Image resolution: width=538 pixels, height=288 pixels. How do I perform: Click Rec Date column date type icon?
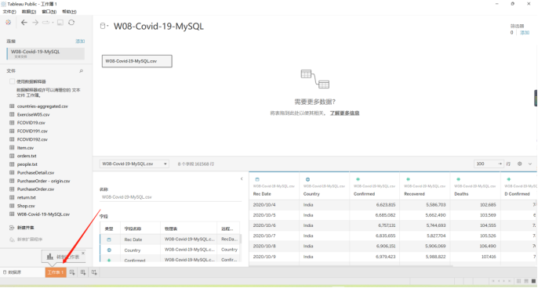coord(257,179)
